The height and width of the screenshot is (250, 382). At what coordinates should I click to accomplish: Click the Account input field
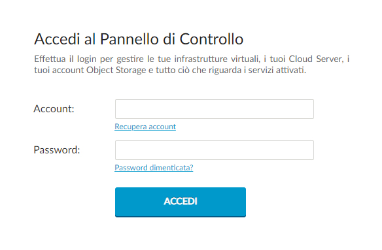point(215,109)
